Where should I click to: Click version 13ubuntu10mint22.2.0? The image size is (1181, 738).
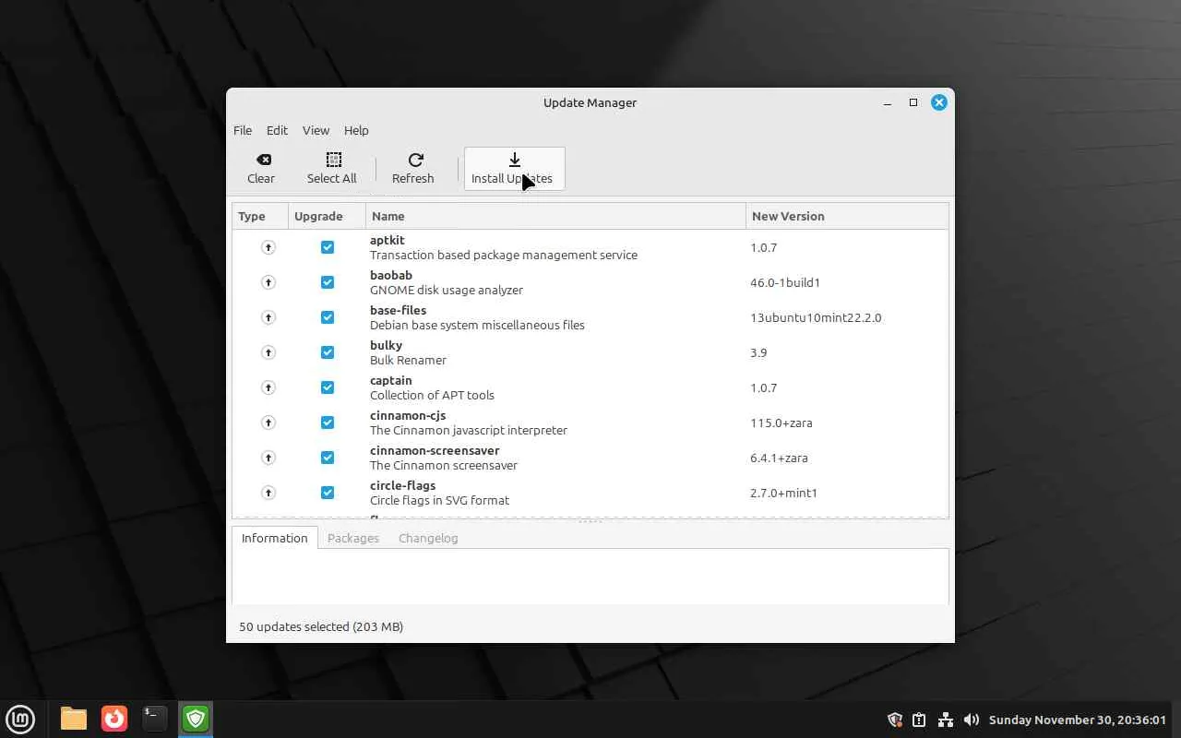(x=816, y=317)
